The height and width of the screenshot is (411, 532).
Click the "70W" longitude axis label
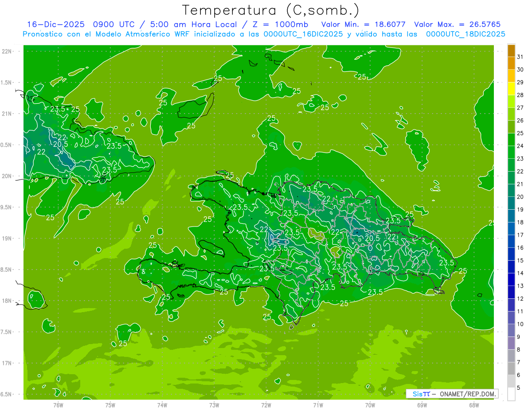(x=370, y=405)
